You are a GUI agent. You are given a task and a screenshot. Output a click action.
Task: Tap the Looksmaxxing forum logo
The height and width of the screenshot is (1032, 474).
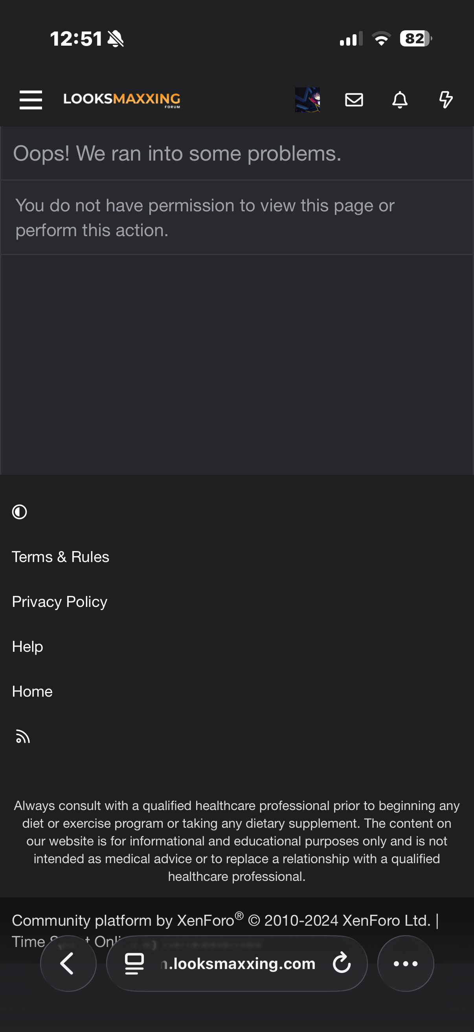pyautogui.click(x=121, y=99)
